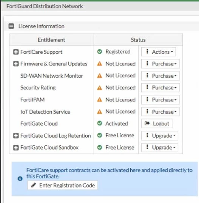
Task: Open Purchase dropdown for Firmware & General Updates
Action: click(160, 64)
